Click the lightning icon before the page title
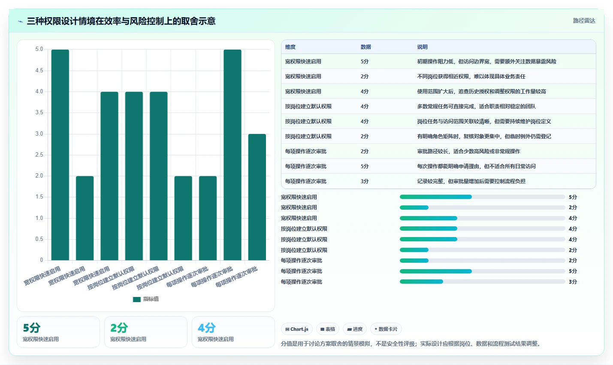 click(x=20, y=21)
